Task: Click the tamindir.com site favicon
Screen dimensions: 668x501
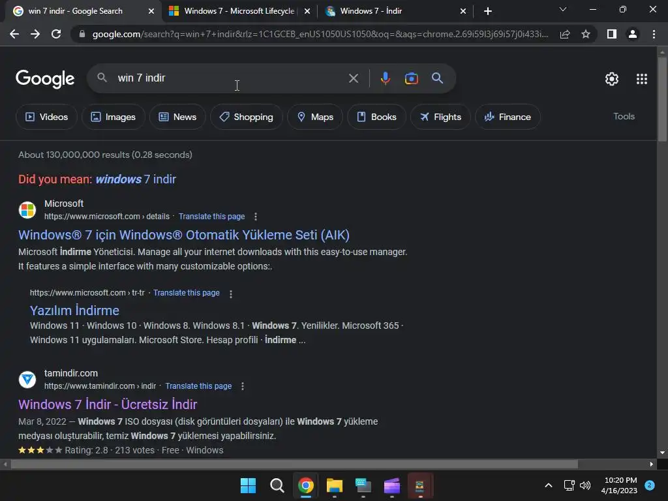Action: pos(27,380)
